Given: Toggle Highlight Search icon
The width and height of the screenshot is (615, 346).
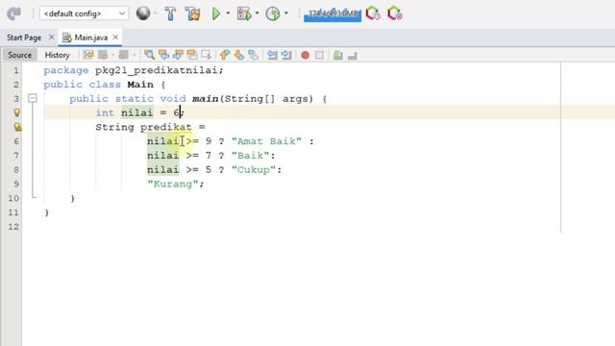Looking at the screenshot, I should tap(192, 55).
